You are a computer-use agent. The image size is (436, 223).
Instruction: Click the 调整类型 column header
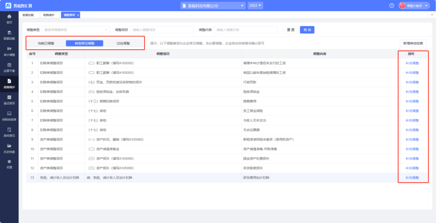pos(61,54)
